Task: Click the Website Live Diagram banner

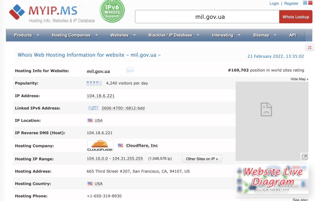Action: tap(272, 180)
